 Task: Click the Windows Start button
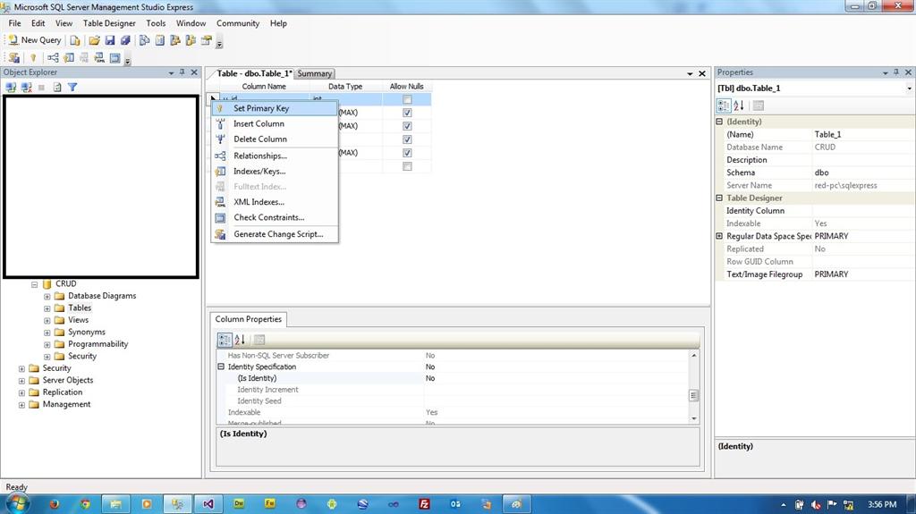pyautogui.click(x=16, y=503)
